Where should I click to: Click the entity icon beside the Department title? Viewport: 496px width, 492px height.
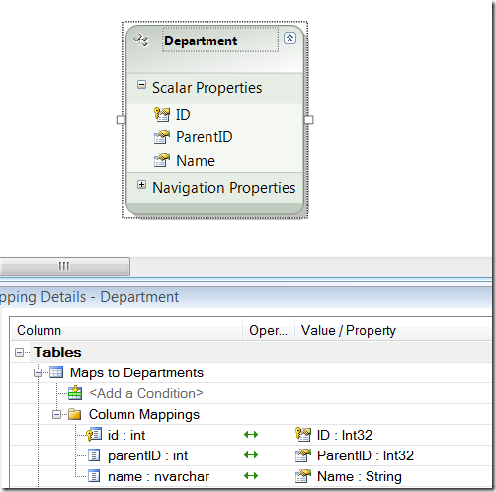141,41
